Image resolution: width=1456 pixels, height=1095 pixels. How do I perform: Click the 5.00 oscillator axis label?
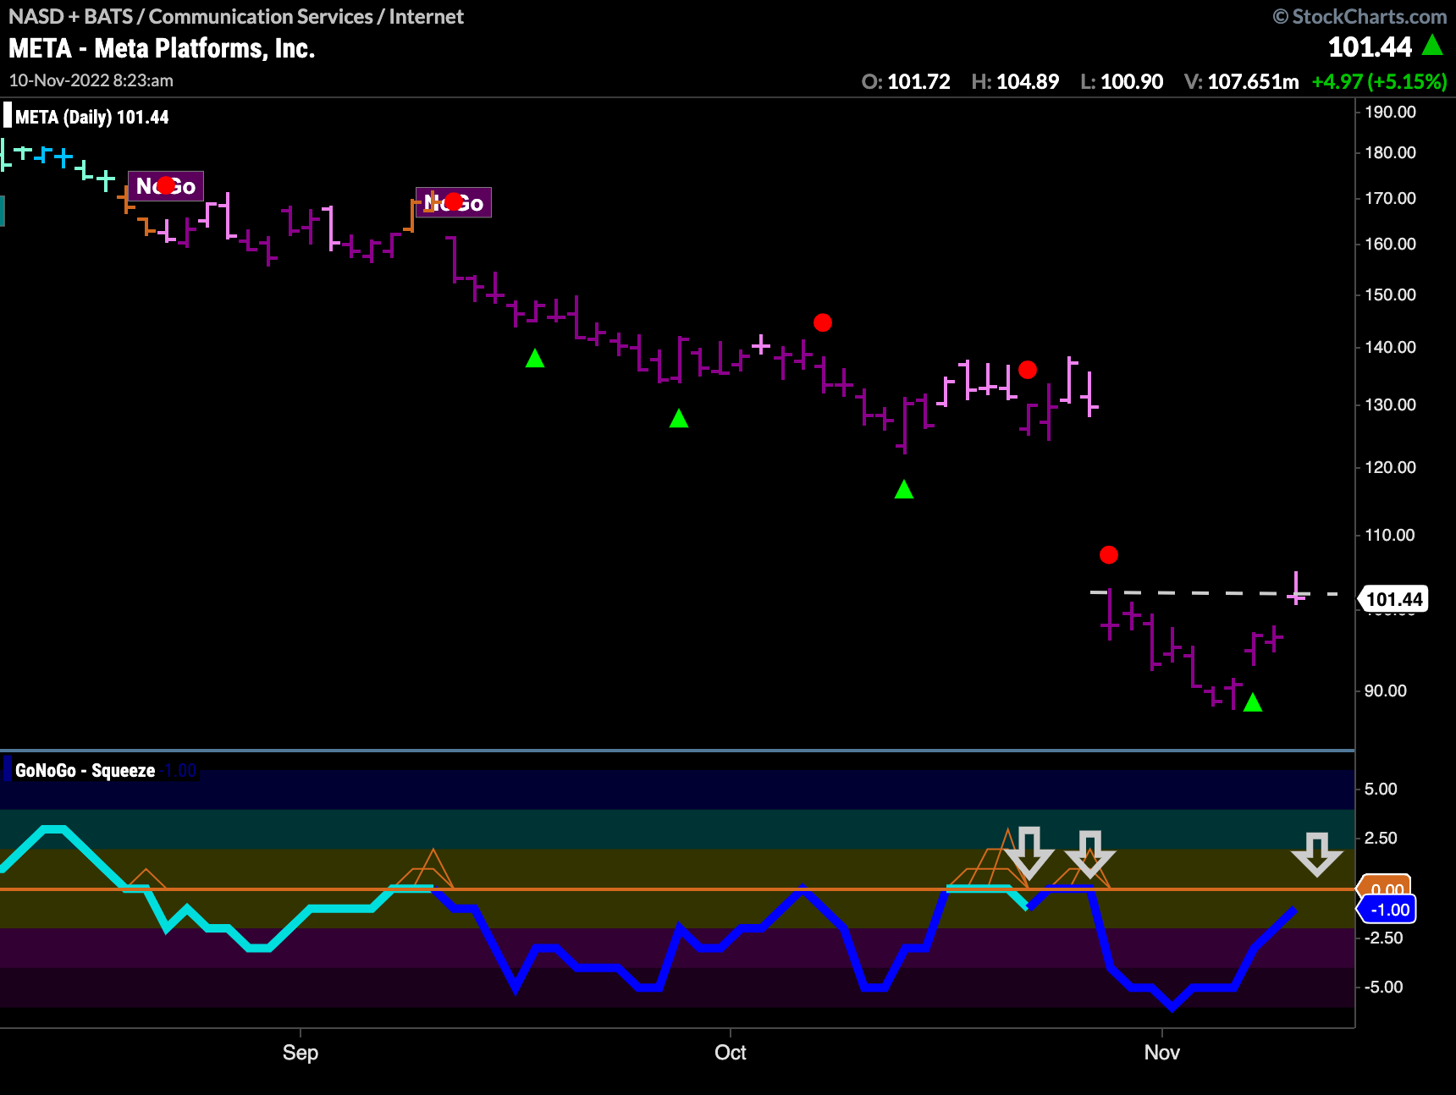pyautogui.click(x=1381, y=789)
